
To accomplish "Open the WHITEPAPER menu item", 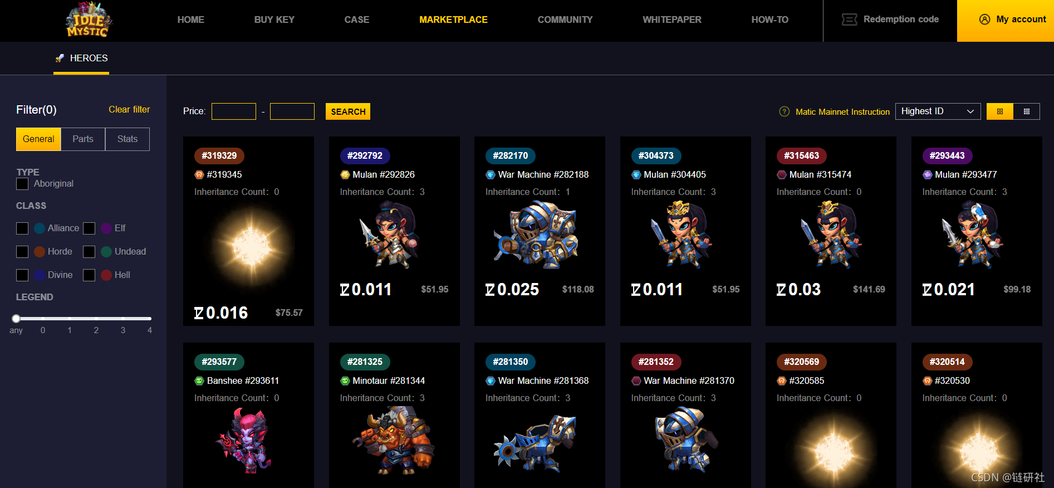I will pyautogui.click(x=672, y=19).
